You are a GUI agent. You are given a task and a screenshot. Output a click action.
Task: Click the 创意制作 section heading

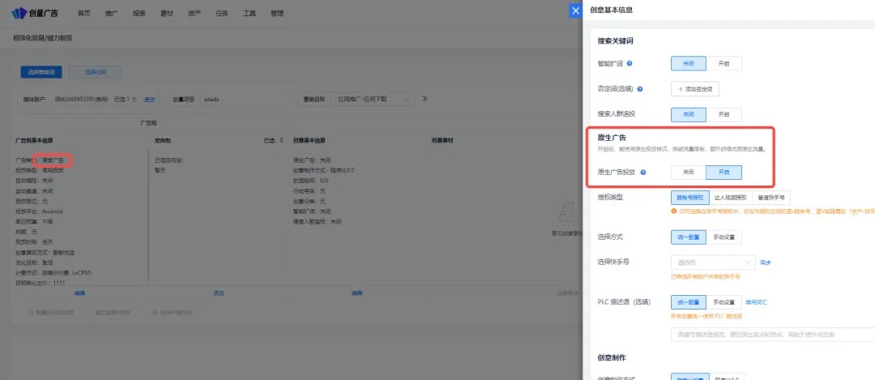click(x=610, y=357)
